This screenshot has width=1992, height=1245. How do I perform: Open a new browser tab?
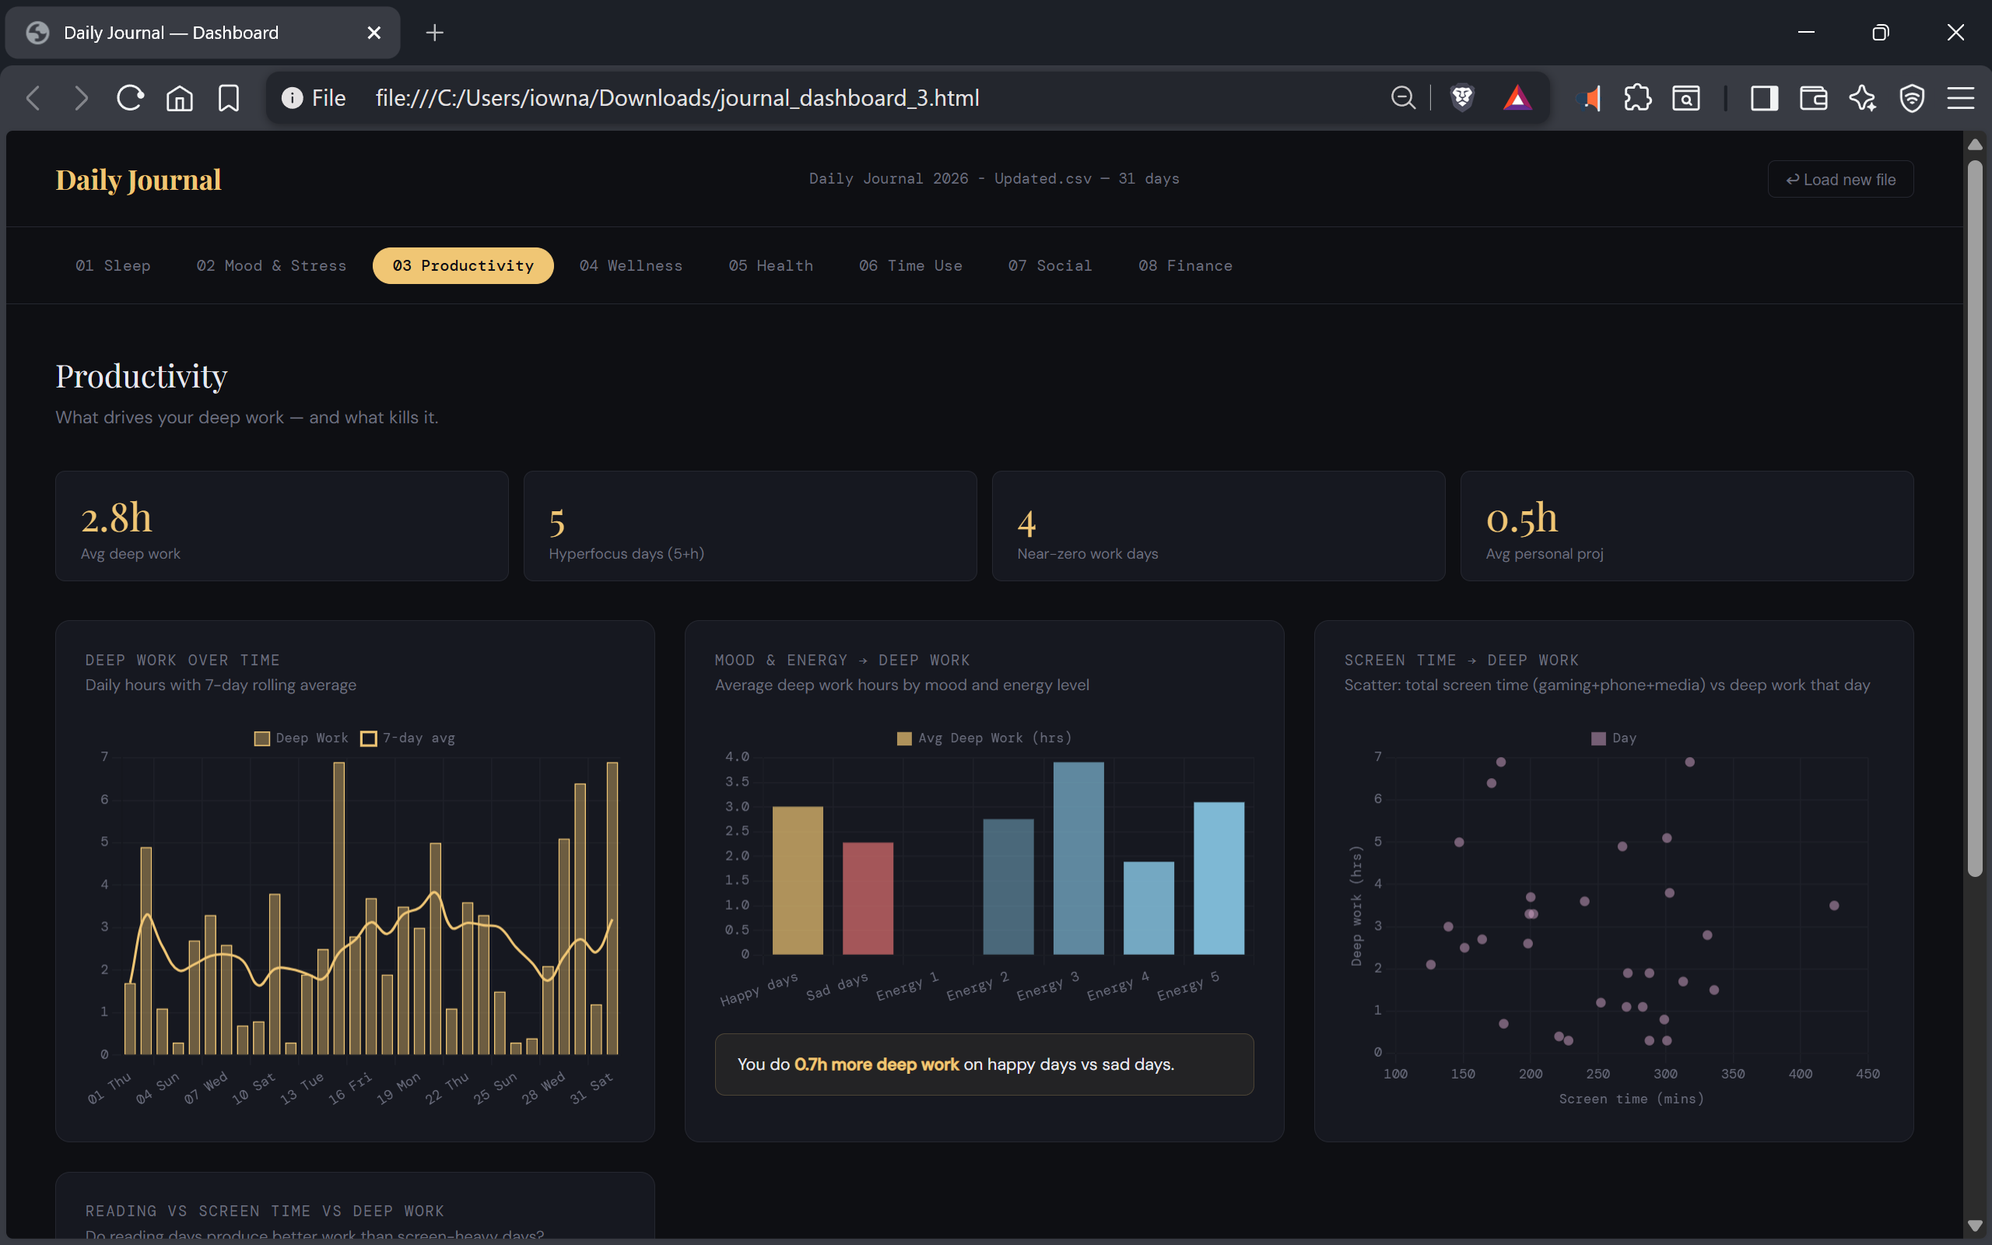435,32
